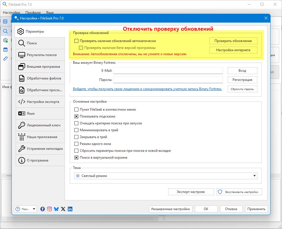Open the Параметры gear icon section
Image resolution: width=282 pixels, height=229 pixels.
(21, 31)
